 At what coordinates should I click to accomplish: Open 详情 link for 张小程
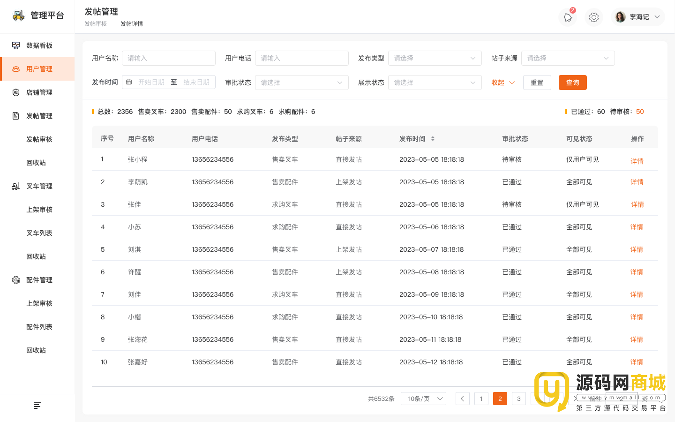pyautogui.click(x=637, y=161)
